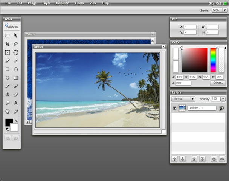Click the rainbow hue slider bar
The height and width of the screenshot is (181, 229).
(213, 60)
